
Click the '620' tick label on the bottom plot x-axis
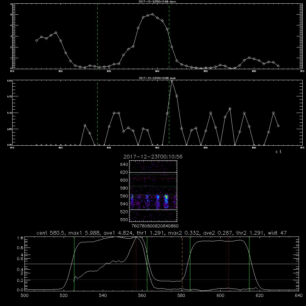(259, 296)
